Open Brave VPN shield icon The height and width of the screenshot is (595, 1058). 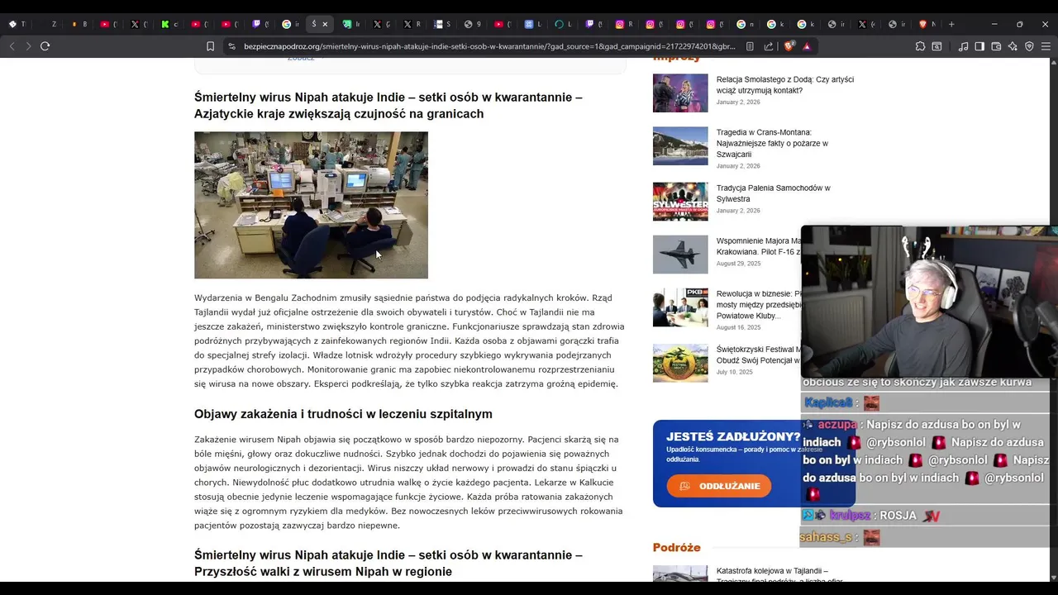1029,46
